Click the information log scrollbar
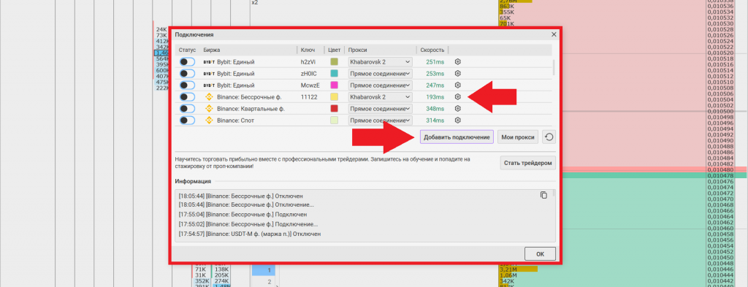Viewport: 748px width, 287px height. 554,194
